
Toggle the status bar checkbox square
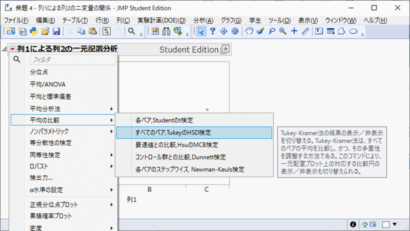pos(385,224)
